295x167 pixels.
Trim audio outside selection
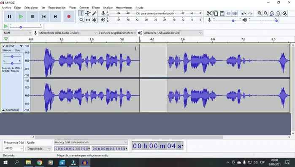229,13
